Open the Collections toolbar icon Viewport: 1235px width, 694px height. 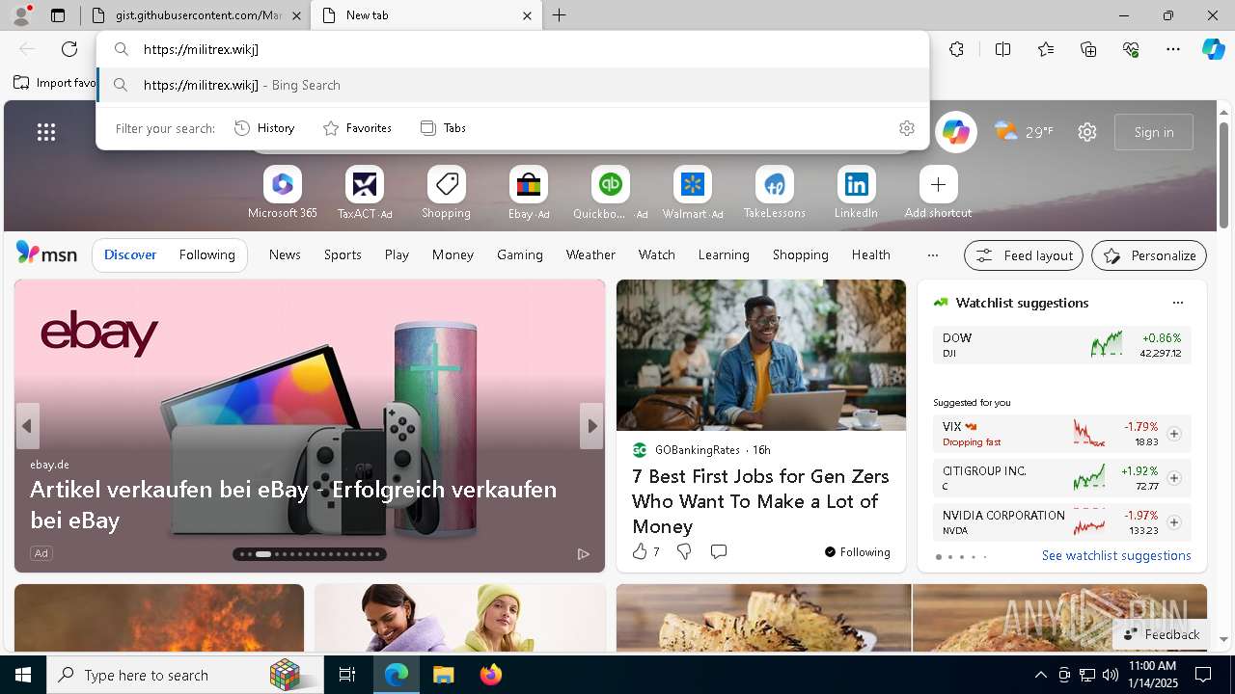(1088, 49)
